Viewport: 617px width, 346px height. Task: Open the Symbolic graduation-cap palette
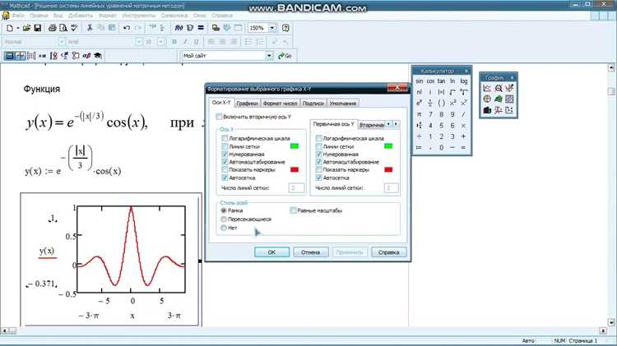pos(98,56)
